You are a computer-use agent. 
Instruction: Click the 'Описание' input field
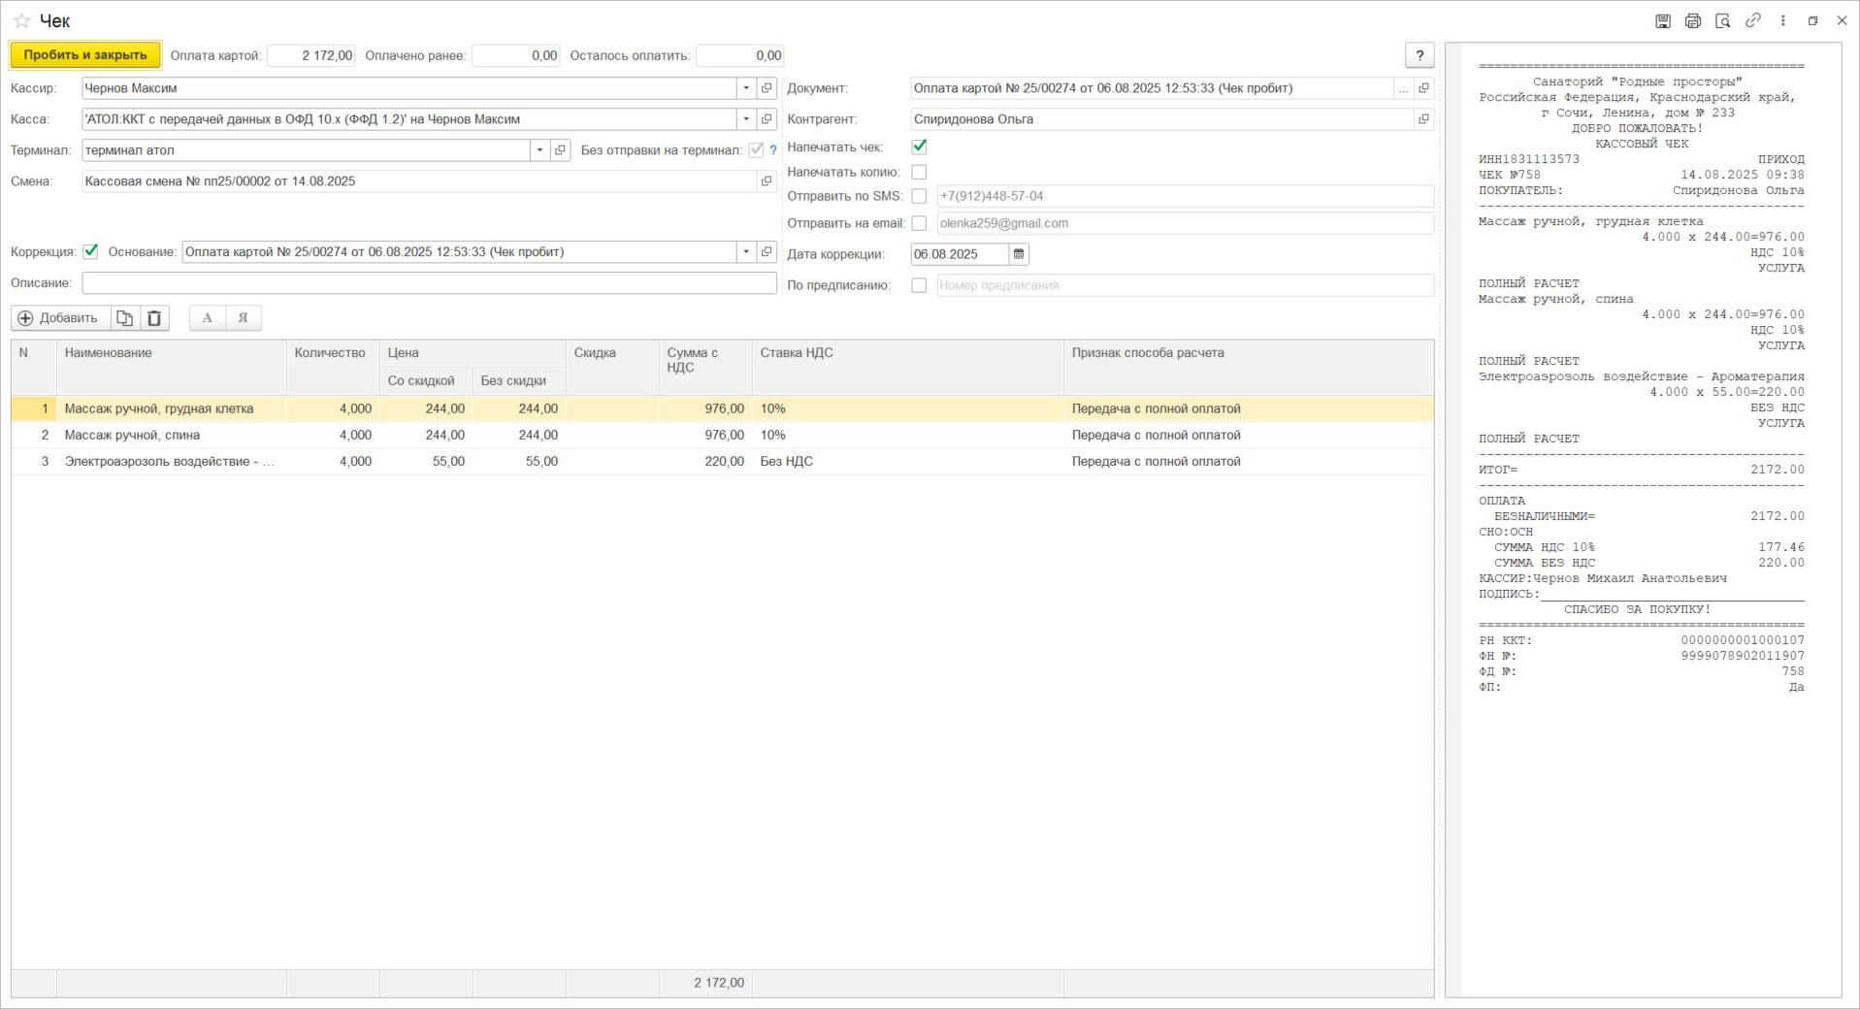(429, 283)
